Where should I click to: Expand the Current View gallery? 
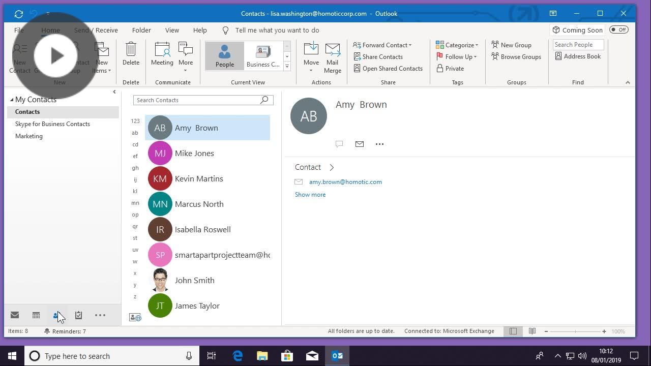click(x=287, y=67)
